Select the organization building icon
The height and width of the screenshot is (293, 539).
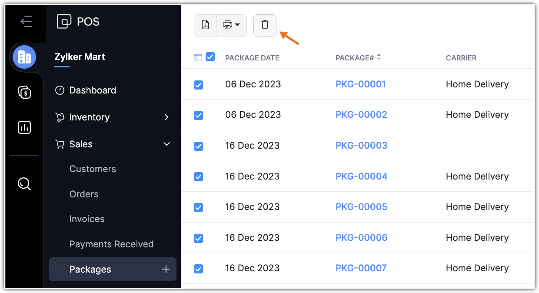coord(24,57)
